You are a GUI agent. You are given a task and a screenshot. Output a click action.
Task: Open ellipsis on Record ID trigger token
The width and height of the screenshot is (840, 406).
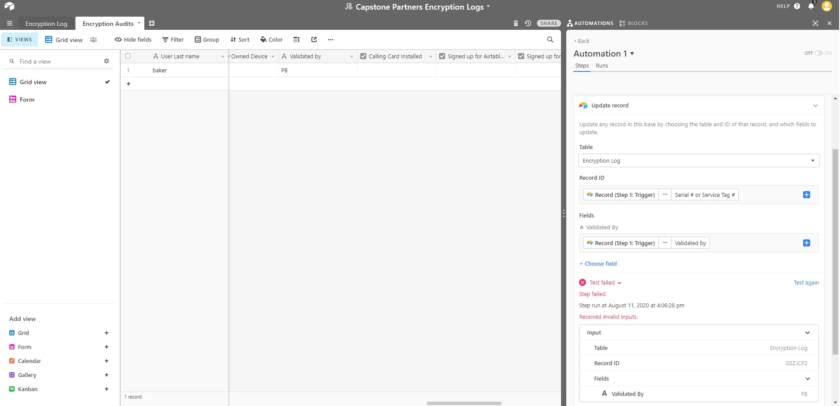(665, 195)
